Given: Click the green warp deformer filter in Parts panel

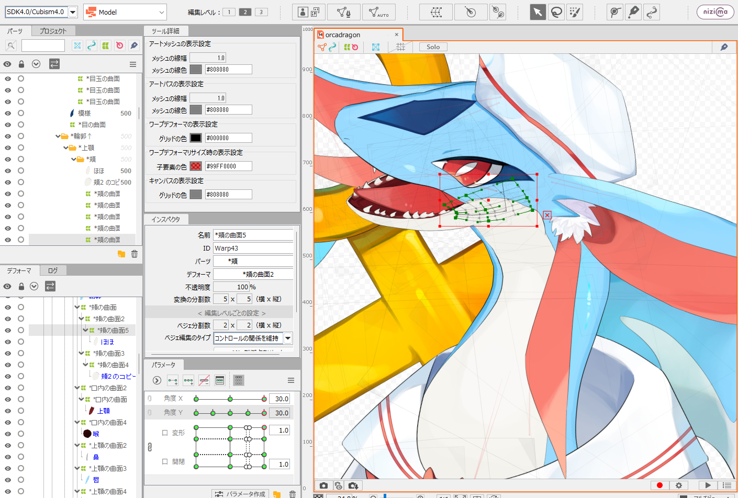Looking at the screenshot, I should pyautogui.click(x=105, y=46).
